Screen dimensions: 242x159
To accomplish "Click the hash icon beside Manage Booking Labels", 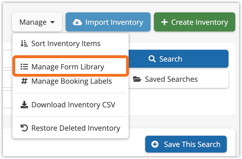I will [x=24, y=81].
